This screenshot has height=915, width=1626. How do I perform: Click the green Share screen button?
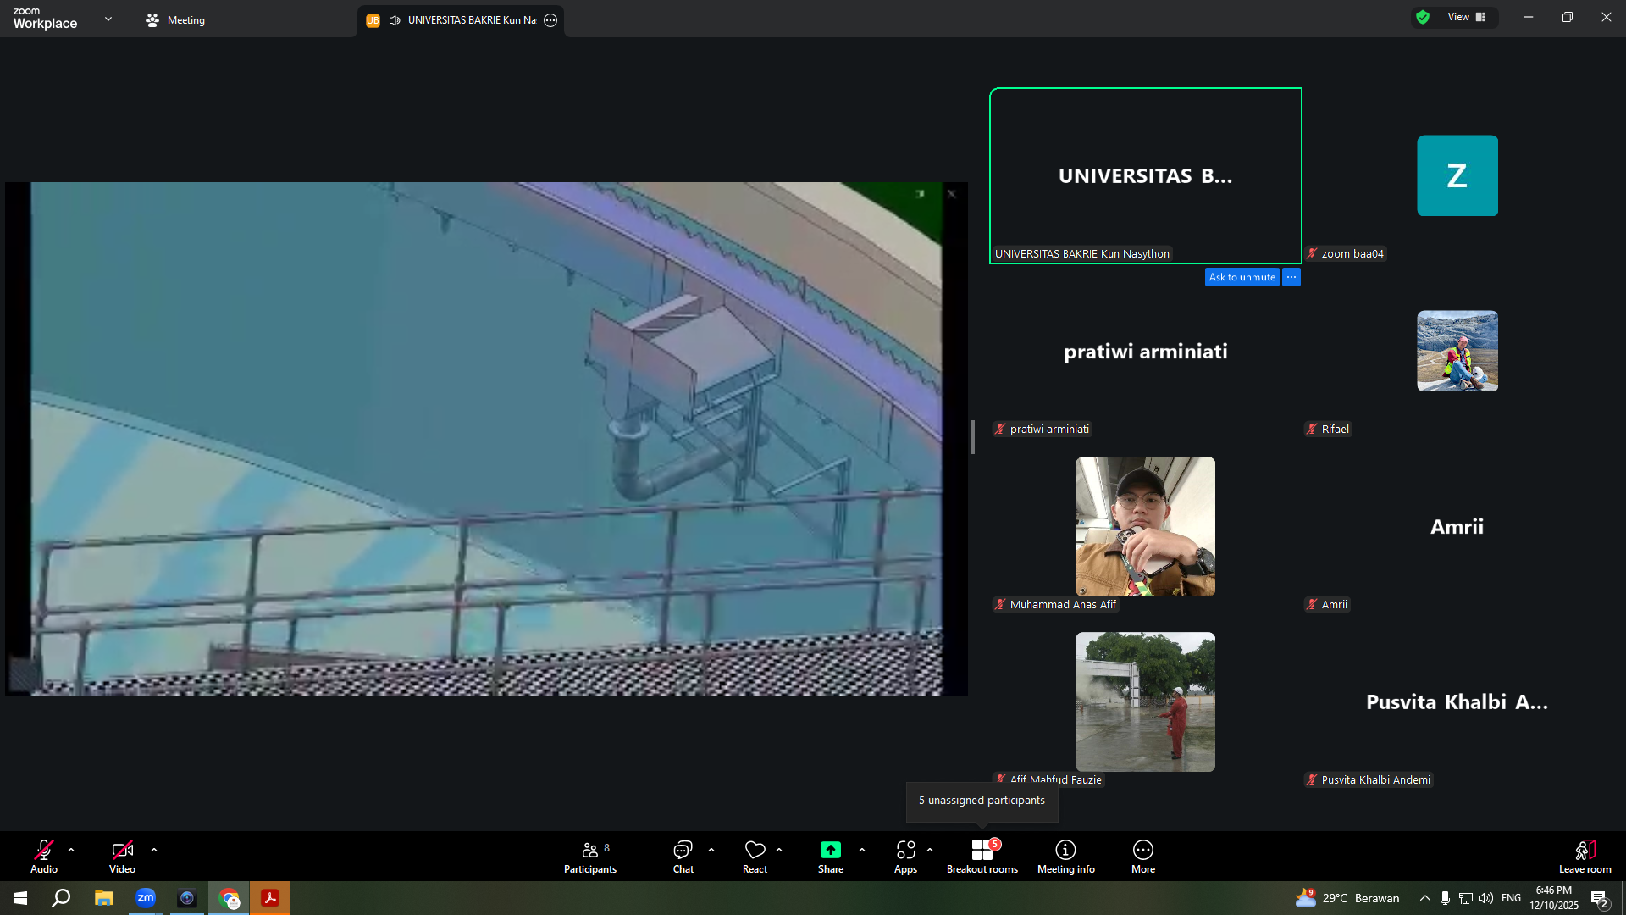pyautogui.click(x=831, y=857)
